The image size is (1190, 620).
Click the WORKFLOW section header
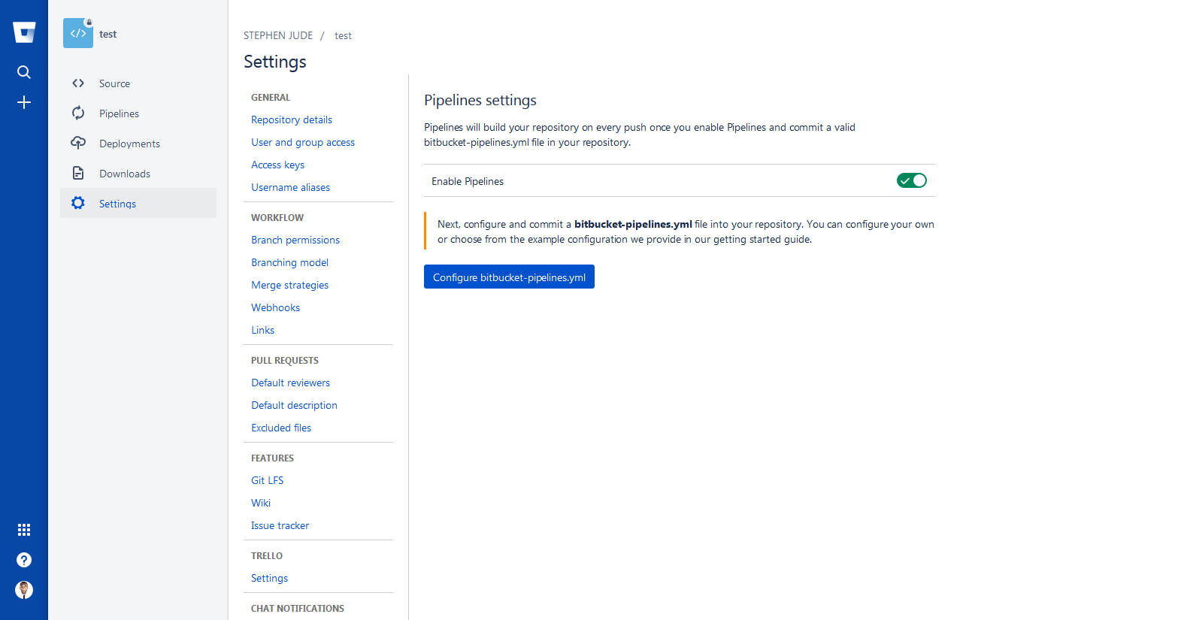[277, 217]
